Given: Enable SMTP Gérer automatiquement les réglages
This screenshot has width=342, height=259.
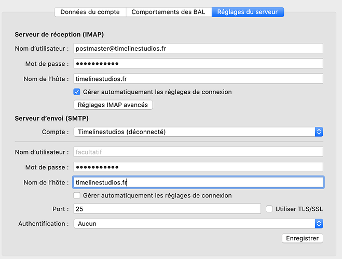Looking at the screenshot, I should [77, 195].
